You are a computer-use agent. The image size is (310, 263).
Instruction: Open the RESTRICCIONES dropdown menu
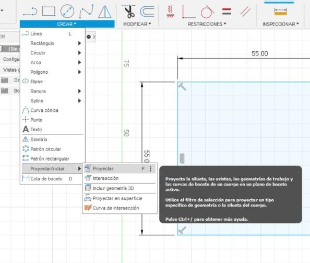[x=207, y=24]
